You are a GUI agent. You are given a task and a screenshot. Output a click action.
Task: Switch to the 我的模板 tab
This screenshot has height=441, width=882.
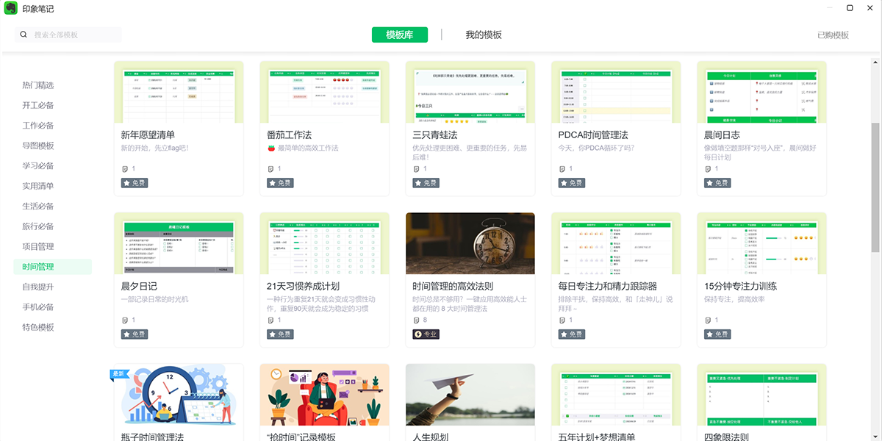[484, 35]
